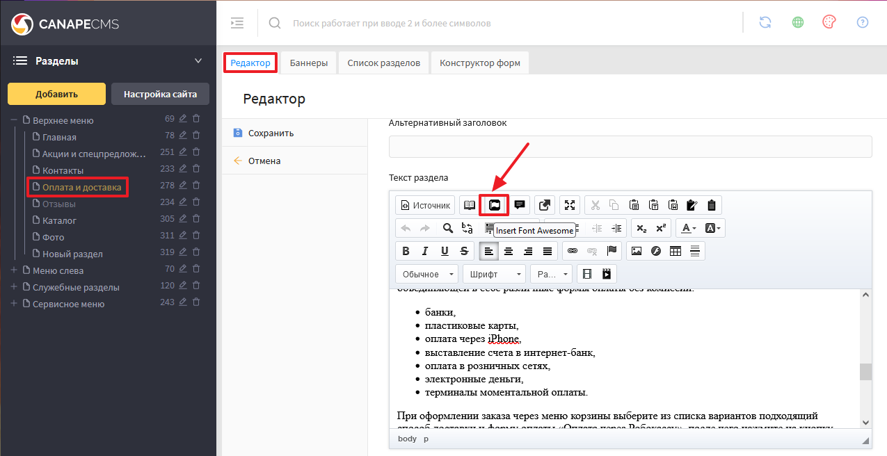Open the Обычное paragraph format dropdown
The height and width of the screenshot is (456, 887).
426,274
